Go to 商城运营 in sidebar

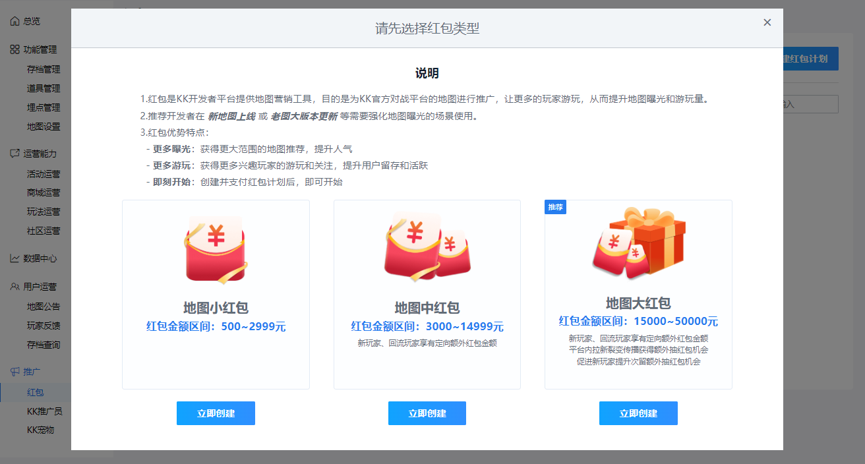pyautogui.click(x=44, y=192)
